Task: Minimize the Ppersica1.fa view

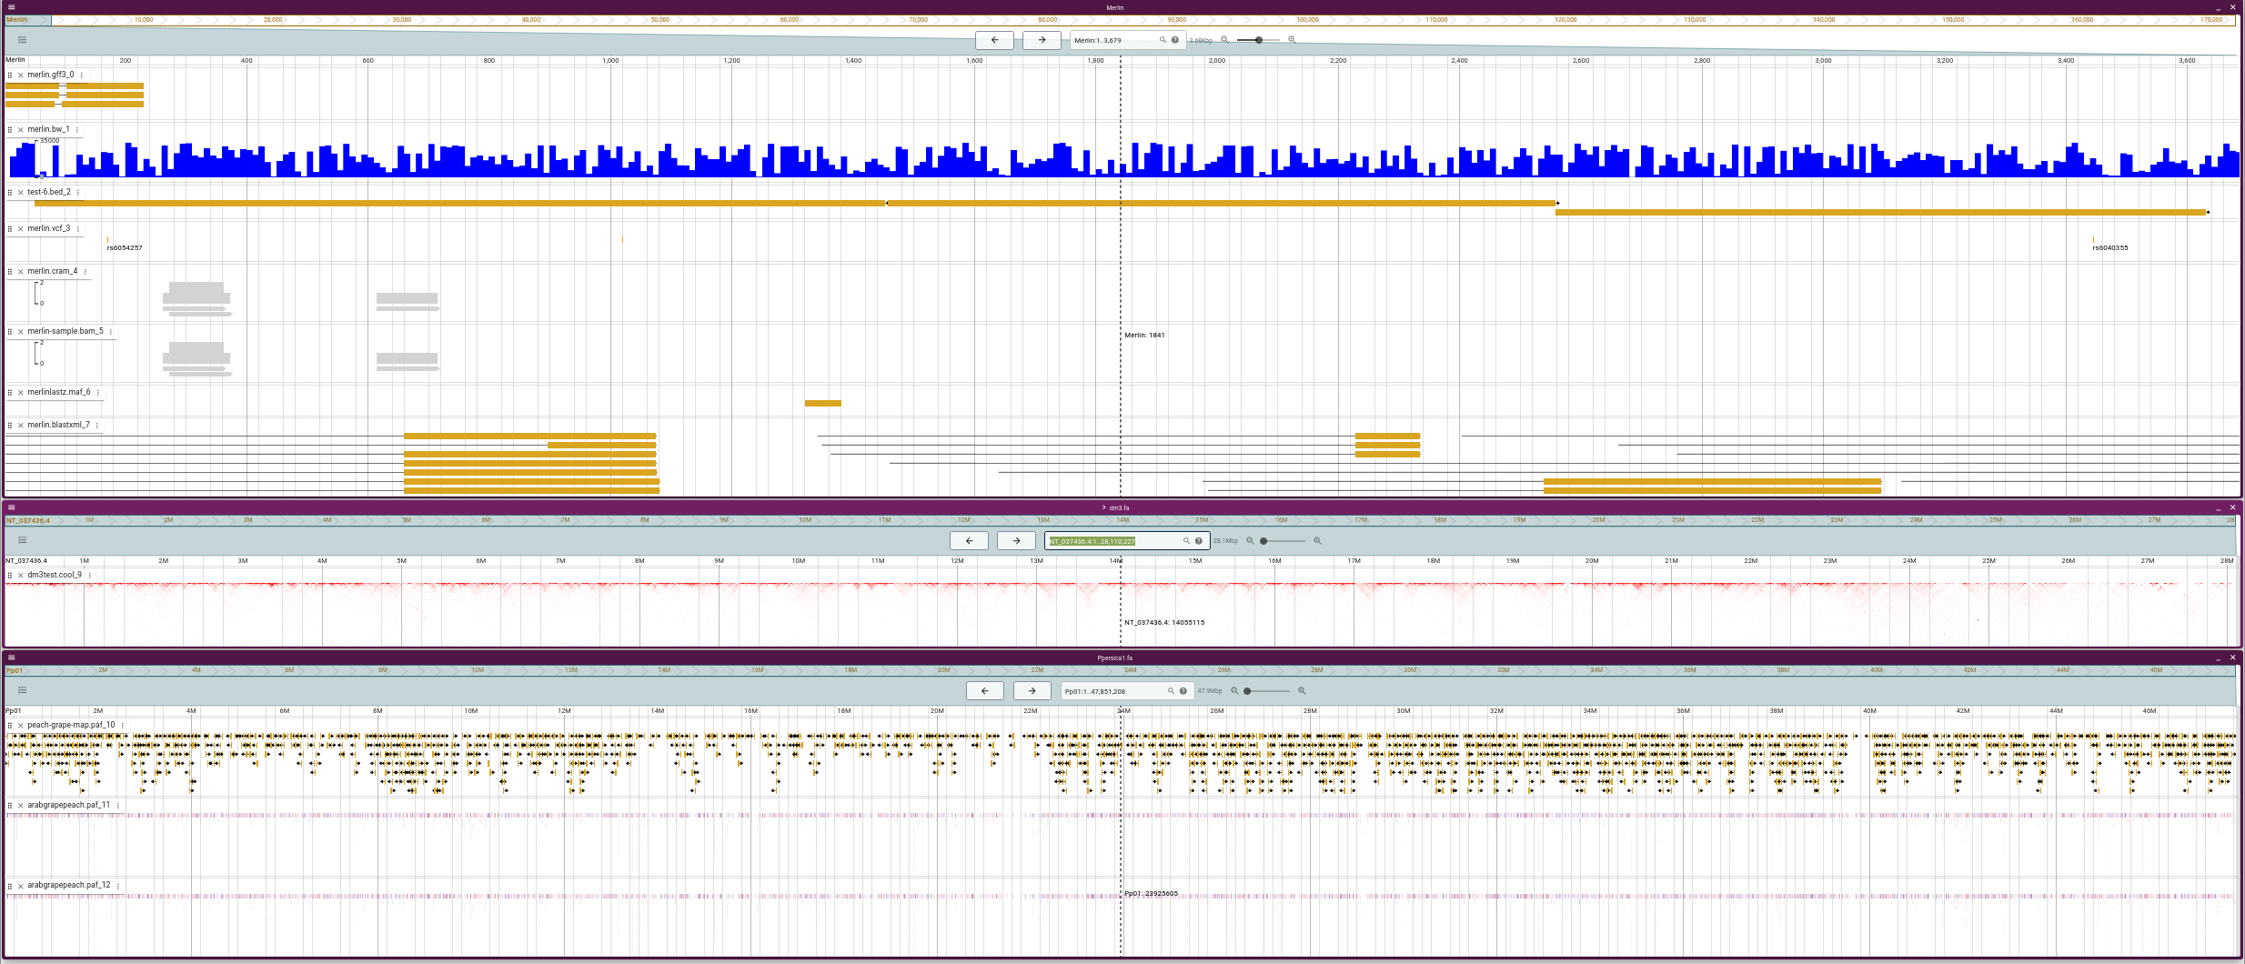Action: pyautogui.click(x=2219, y=658)
